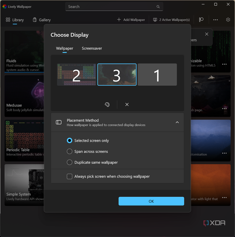Select display 1 thumbnail
Image resolution: width=235 pixels, height=237 pixels.
click(157, 74)
